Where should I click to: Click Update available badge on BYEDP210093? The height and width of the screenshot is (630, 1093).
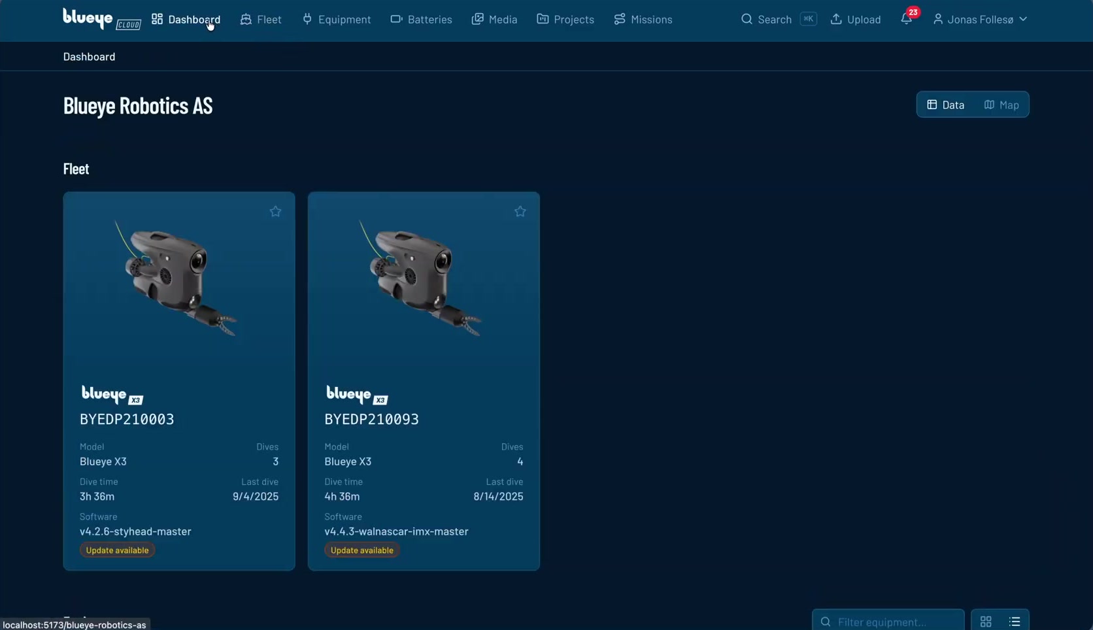362,550
